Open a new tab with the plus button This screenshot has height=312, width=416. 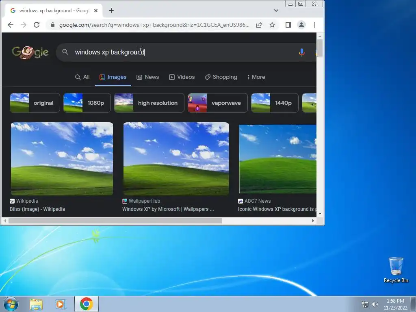pos(111,11)
